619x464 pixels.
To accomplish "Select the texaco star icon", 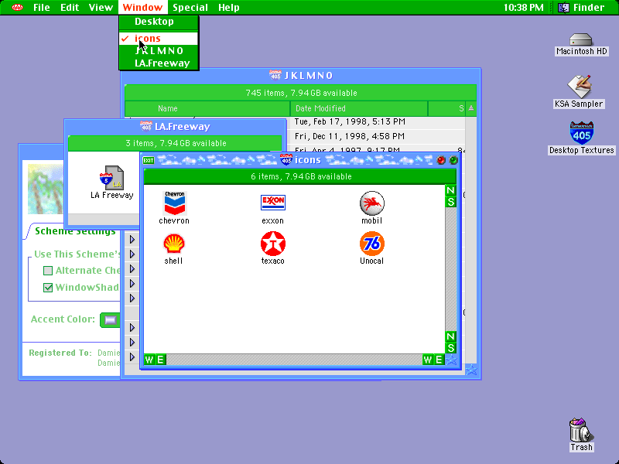I will [273, 244].
